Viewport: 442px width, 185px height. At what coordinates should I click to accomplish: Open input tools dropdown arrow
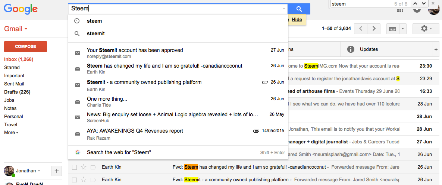(402, 29)
